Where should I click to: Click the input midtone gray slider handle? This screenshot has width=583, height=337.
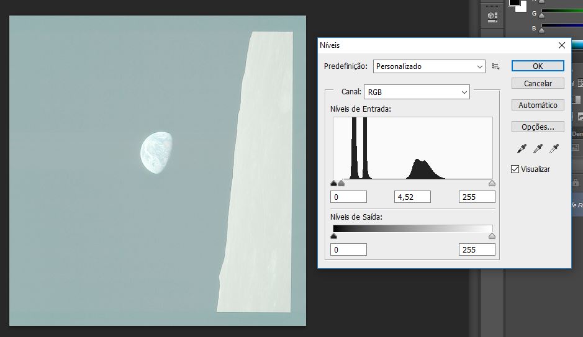click(x=341, y=183)
